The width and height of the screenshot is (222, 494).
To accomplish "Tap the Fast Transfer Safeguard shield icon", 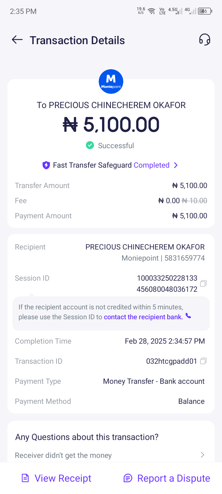I will (x=46, y=165).
